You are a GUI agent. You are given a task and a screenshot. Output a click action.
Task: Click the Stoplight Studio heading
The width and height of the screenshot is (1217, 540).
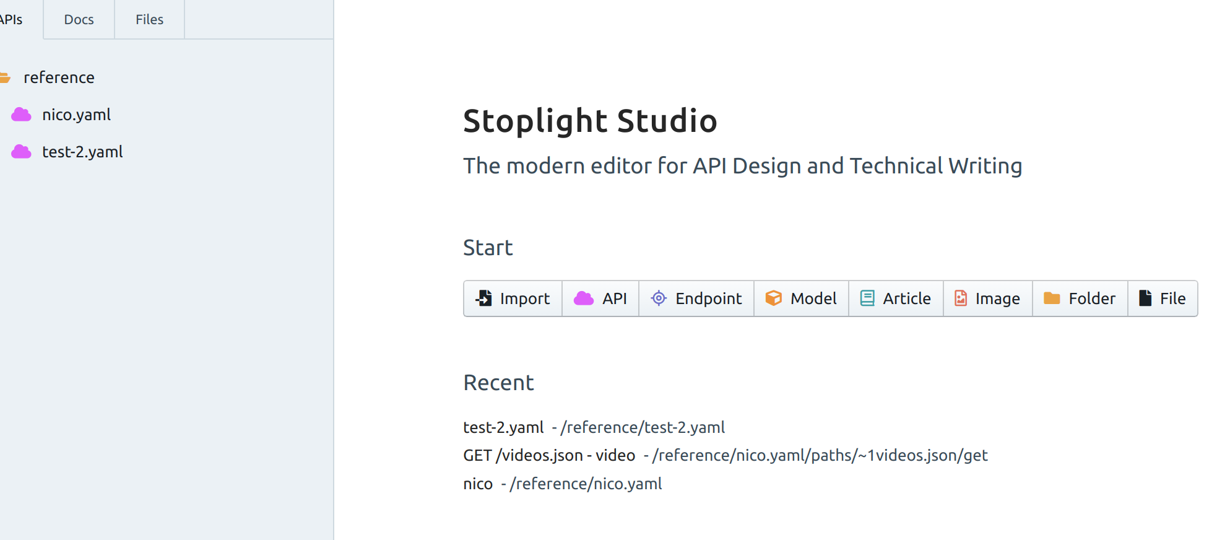click(x=590, y=121)
